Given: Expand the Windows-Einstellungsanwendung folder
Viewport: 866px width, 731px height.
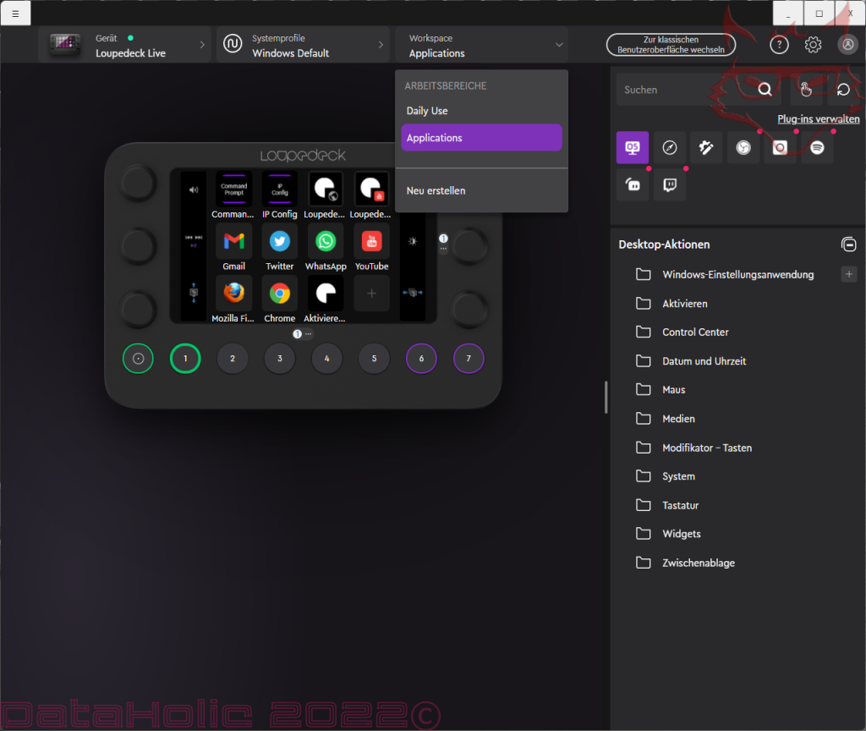Looking at the screenshot, I should 737,275.
